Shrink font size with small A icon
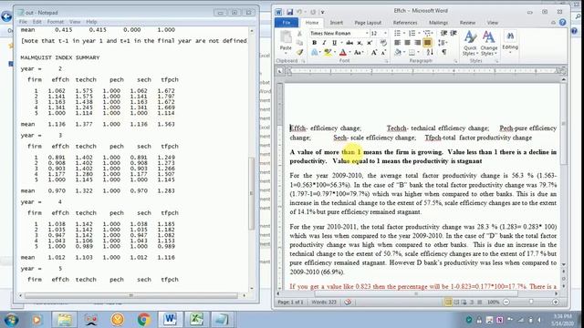Viewport: 584px width, 328px height. [x=383, y=53]
